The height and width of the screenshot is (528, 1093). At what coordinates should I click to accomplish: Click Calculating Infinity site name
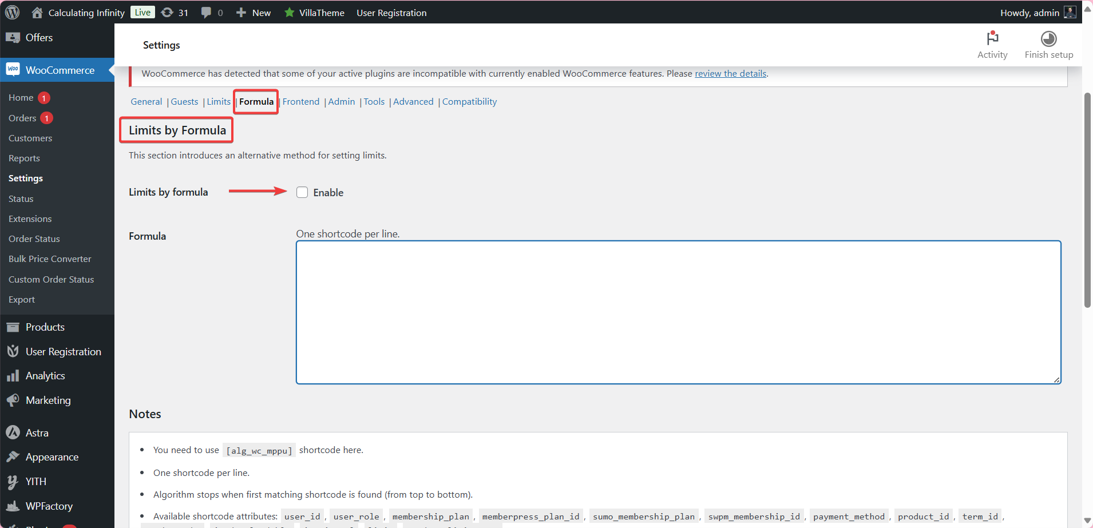click(86, 13)
